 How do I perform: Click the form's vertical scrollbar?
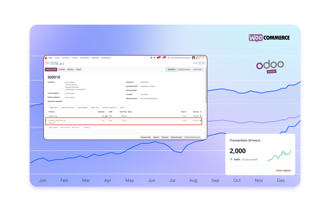(x=206, y=85)
